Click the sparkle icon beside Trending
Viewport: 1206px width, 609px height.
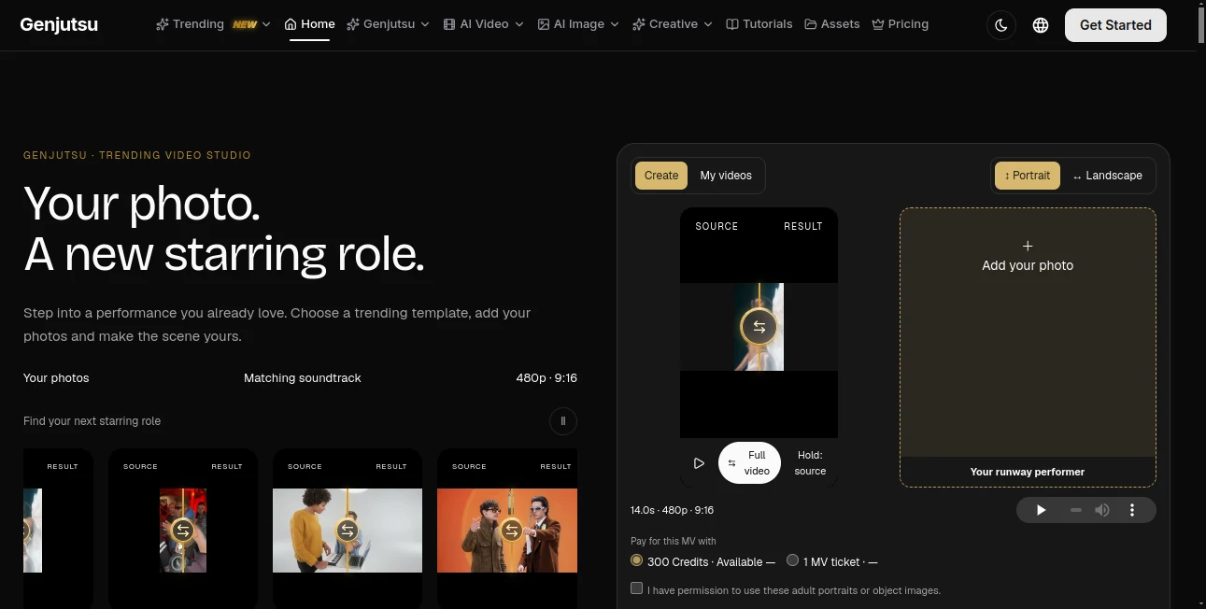163,24
